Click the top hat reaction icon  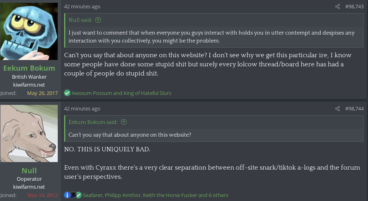(x=73, y=195)
